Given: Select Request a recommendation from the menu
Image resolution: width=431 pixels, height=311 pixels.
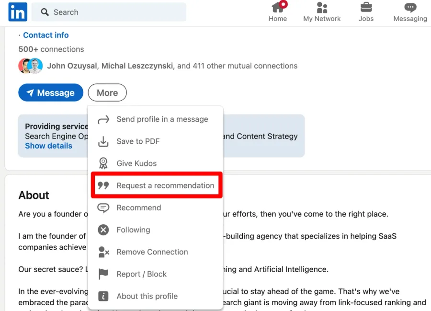Looking at the screenshot, I should (x=165, y=185).
